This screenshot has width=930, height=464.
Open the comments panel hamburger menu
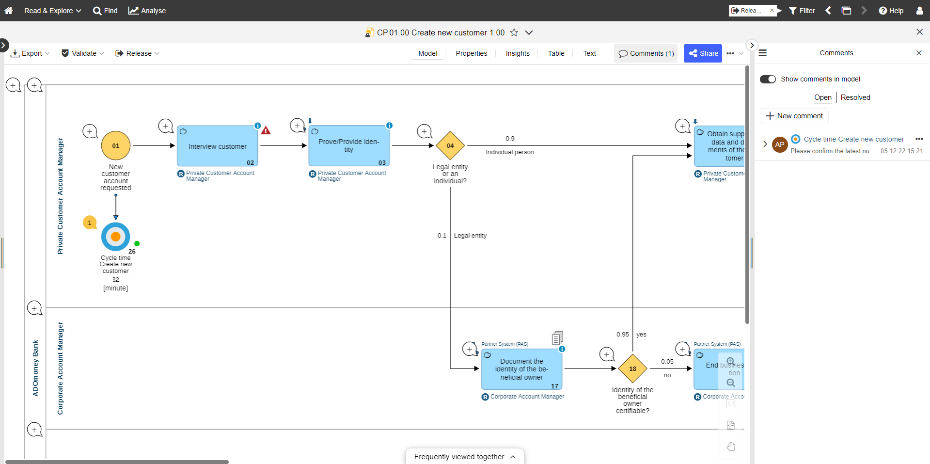click(762, 53)
